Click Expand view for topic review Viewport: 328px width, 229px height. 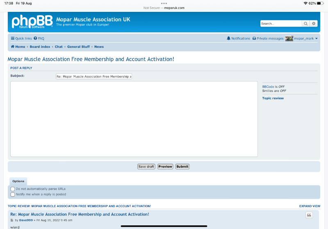coord(310,206)
